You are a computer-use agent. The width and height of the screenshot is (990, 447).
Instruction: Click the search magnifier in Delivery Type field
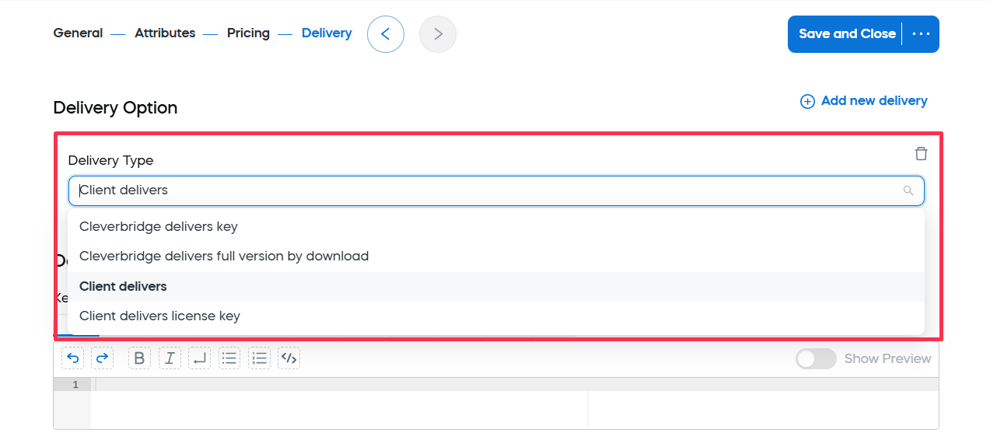pyautogui.click(x=908, y=190)
